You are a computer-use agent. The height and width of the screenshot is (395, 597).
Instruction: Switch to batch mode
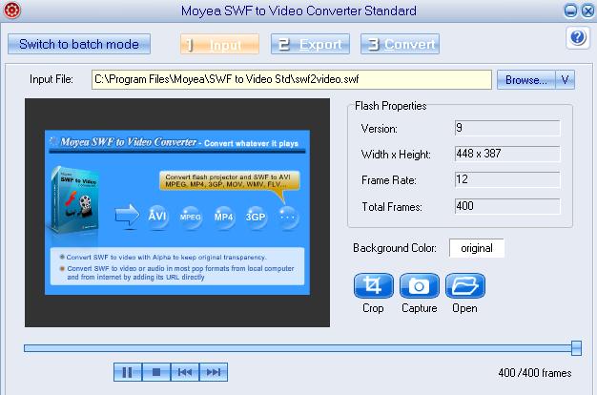79,44
